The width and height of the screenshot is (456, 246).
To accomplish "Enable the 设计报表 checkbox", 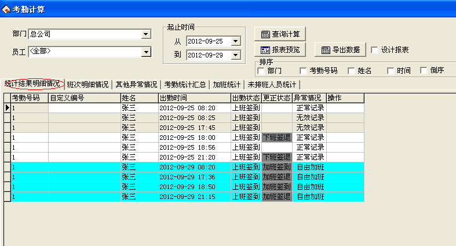I will 374,50.
